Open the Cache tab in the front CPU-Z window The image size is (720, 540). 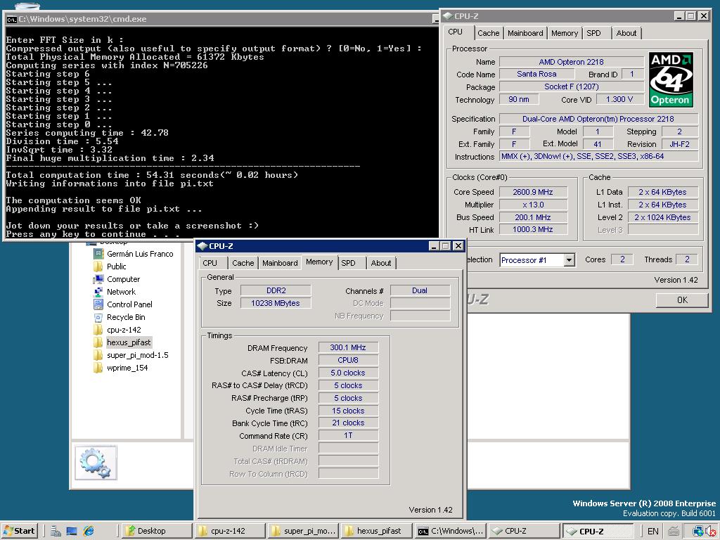243,263
